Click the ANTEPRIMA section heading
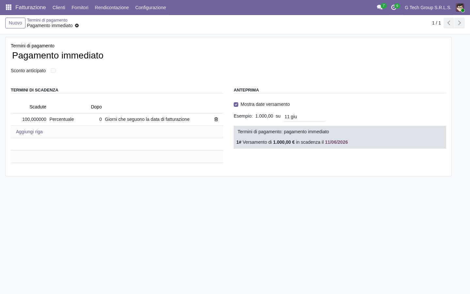Viewport: 470px width, 294px height. (246, 90)
